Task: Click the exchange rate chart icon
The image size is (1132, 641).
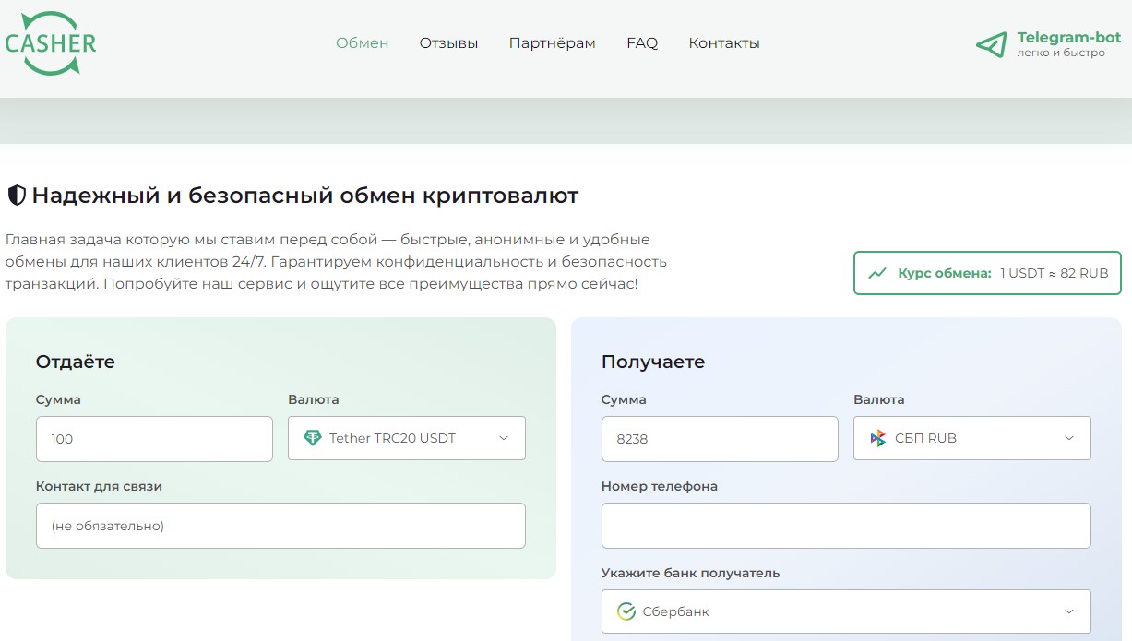Action: [x=877, y=273]
